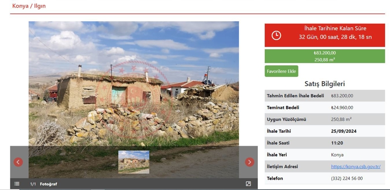Click the Favorilere Ekle button

coord(281,71)
